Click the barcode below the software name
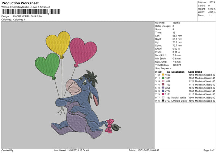This screenshot has height=153, width=217. (25, 12)
